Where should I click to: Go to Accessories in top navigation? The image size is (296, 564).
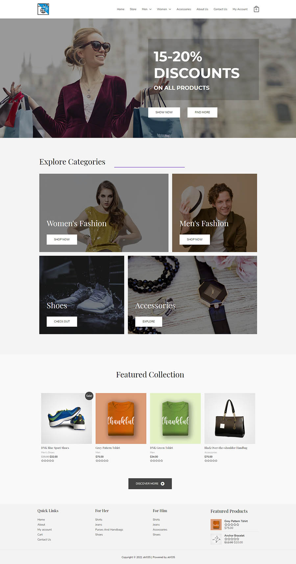(x=184, y=9)
